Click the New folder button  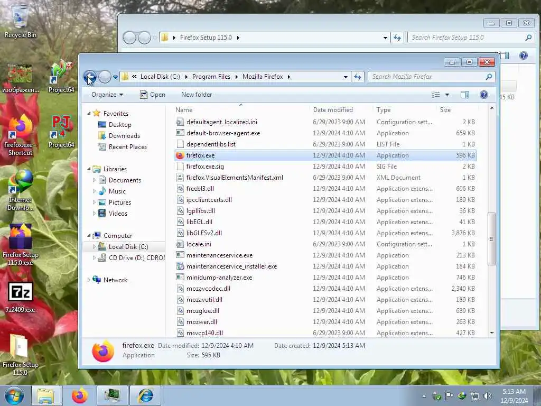coord(197,95)
